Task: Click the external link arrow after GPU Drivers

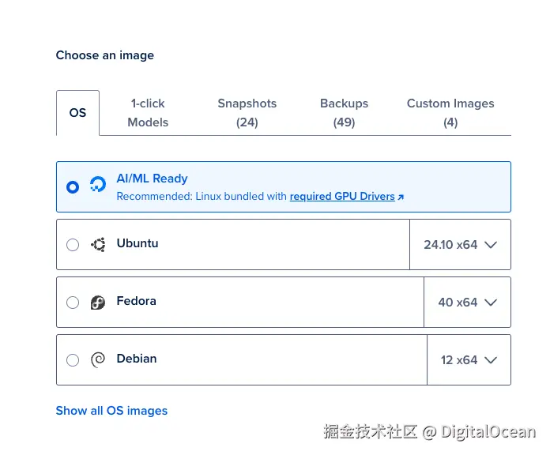Action: (x=401, y=197)
